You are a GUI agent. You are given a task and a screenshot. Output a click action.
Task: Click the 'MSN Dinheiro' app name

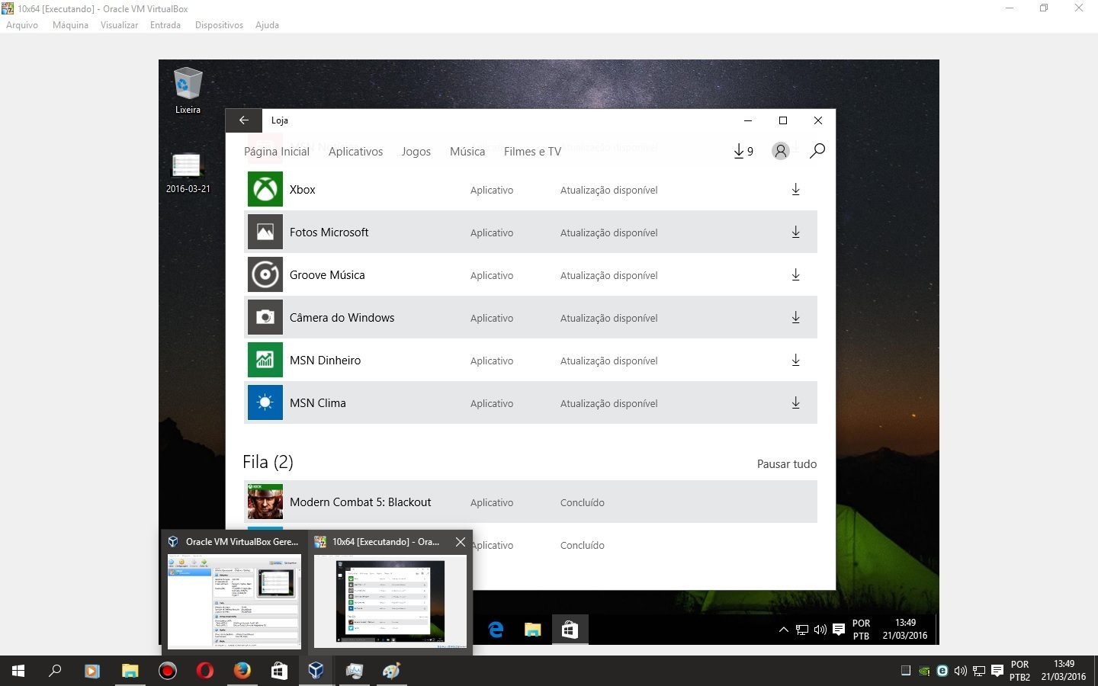tap(325, 361)
